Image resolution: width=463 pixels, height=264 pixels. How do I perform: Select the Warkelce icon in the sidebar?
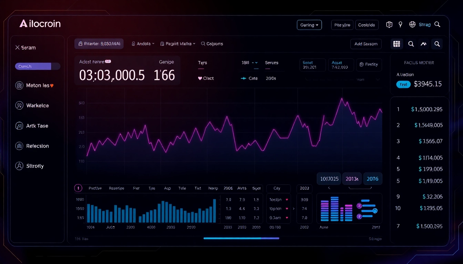(x=20, y=106)
